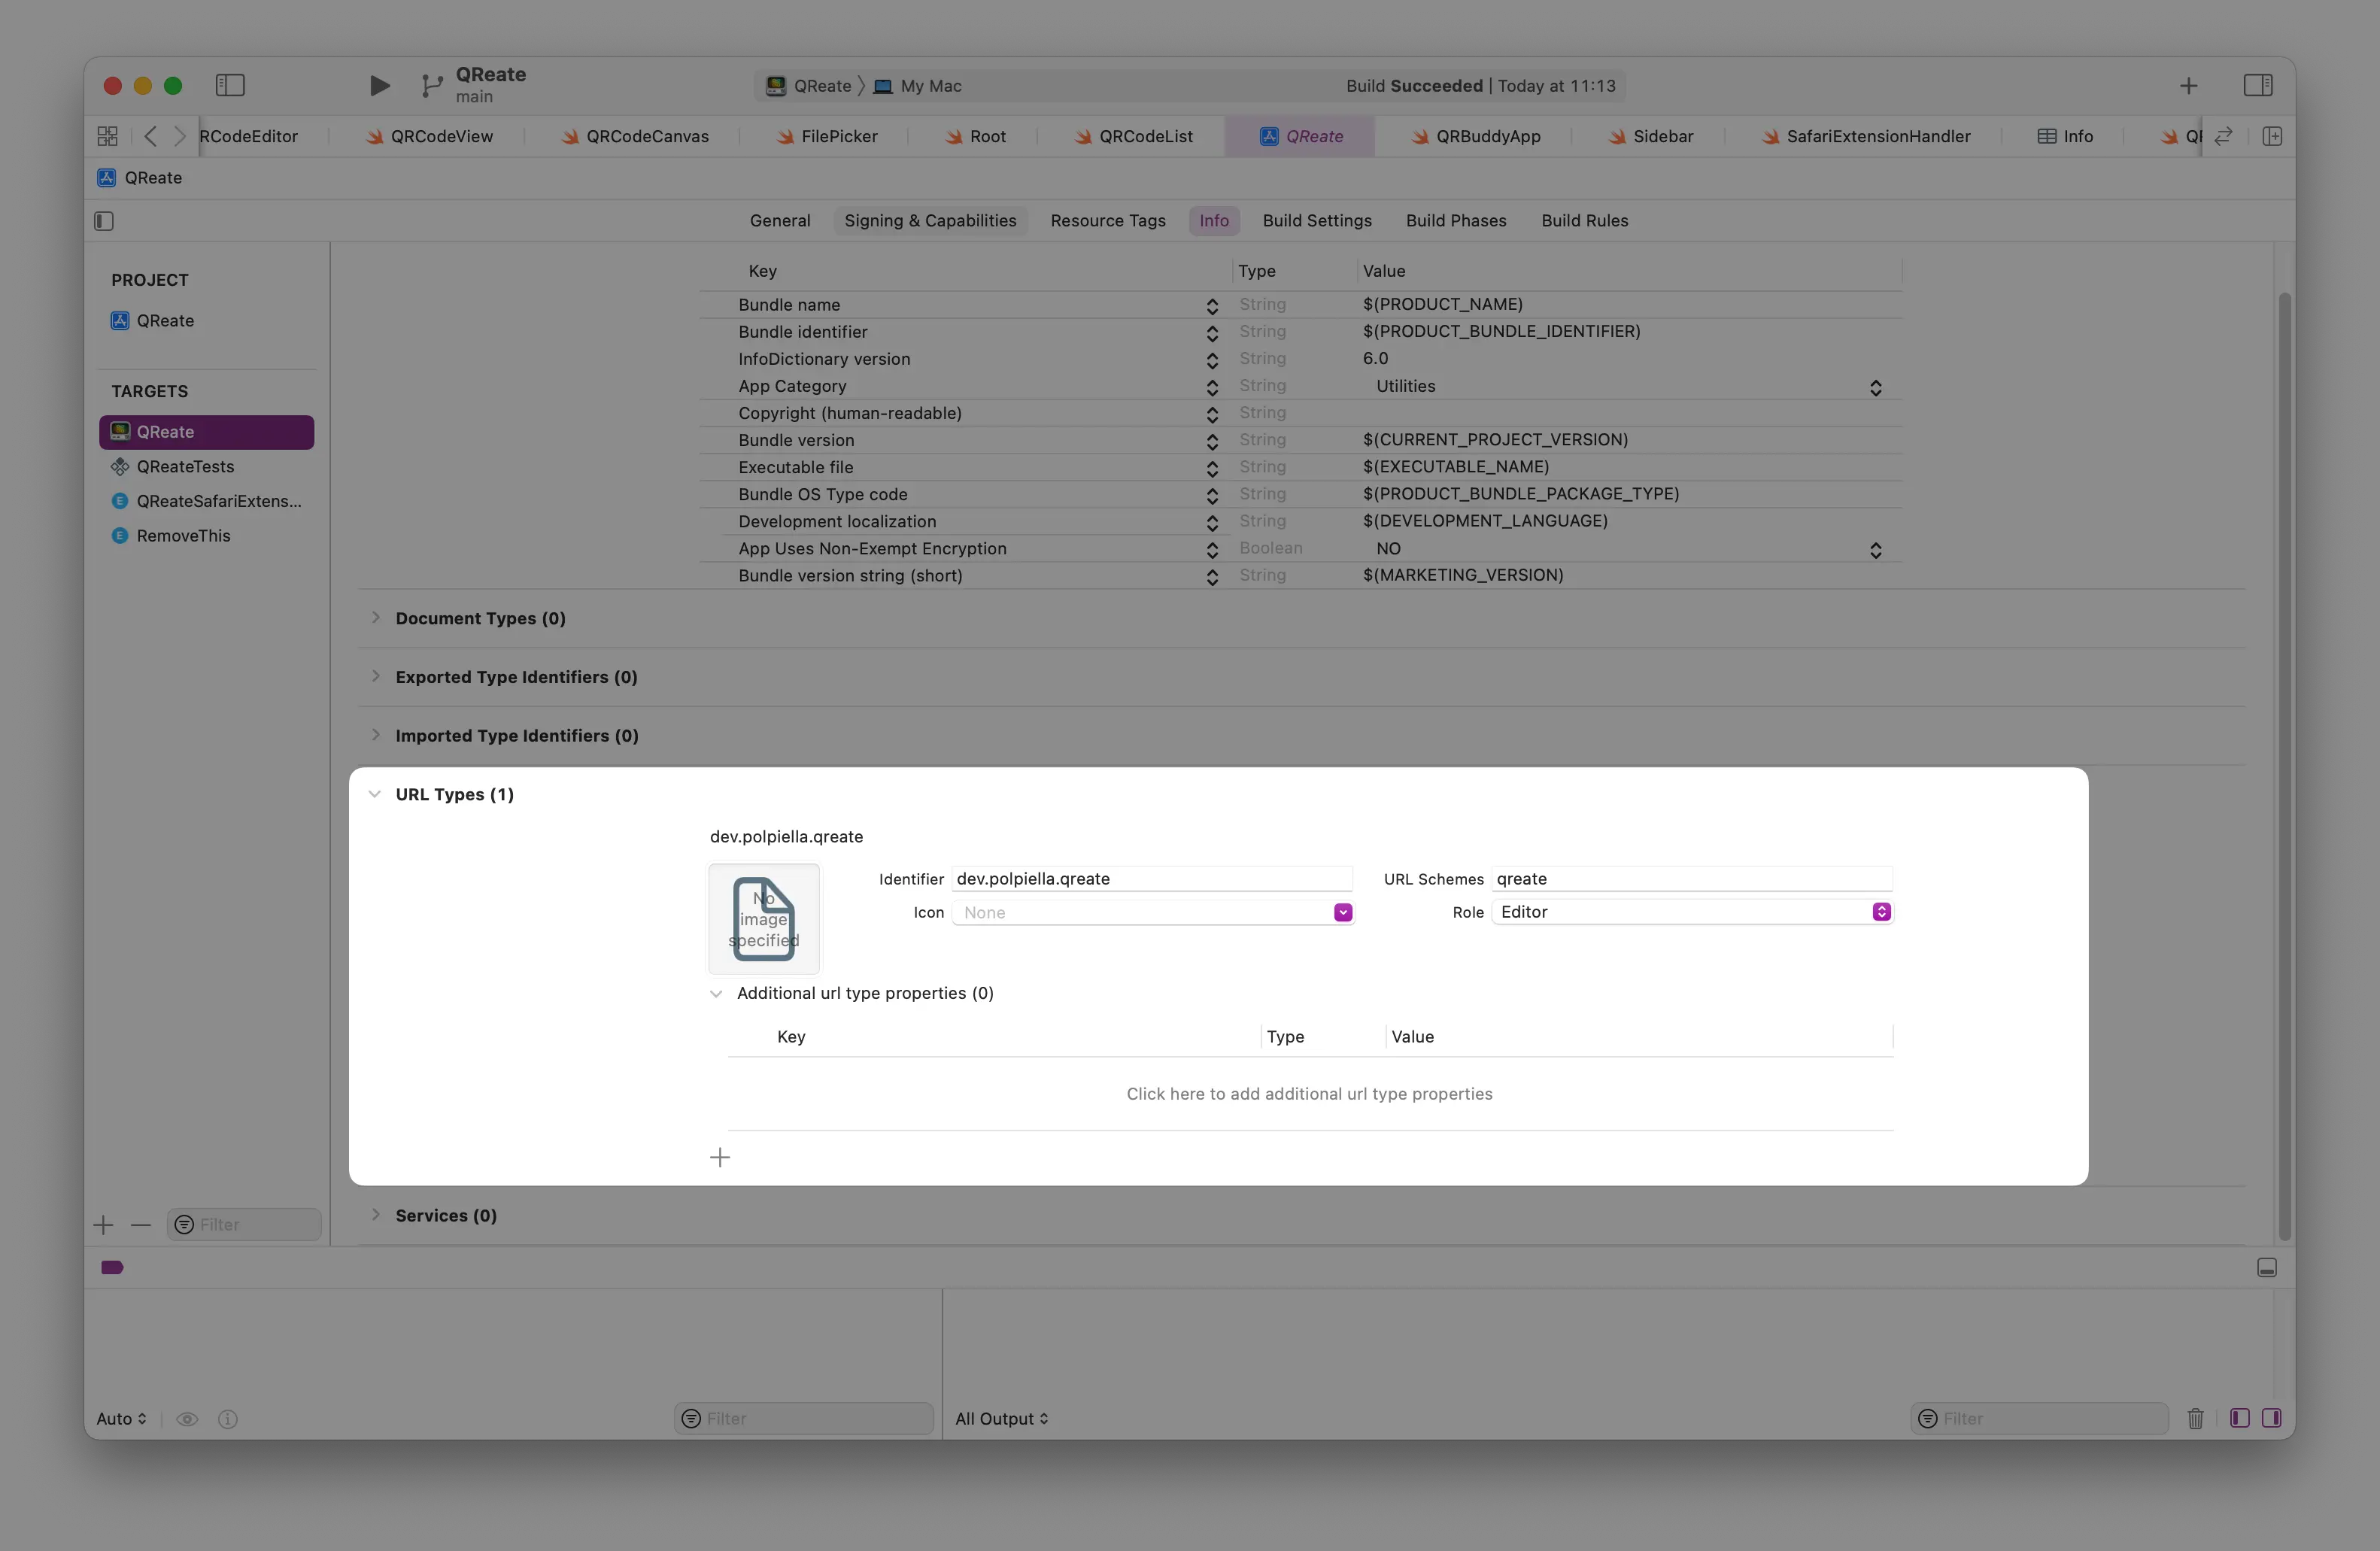This screenshot has width=2380, height=1551.
Task: Open the QRBuddyApp tab
Action: [1477, 136]
